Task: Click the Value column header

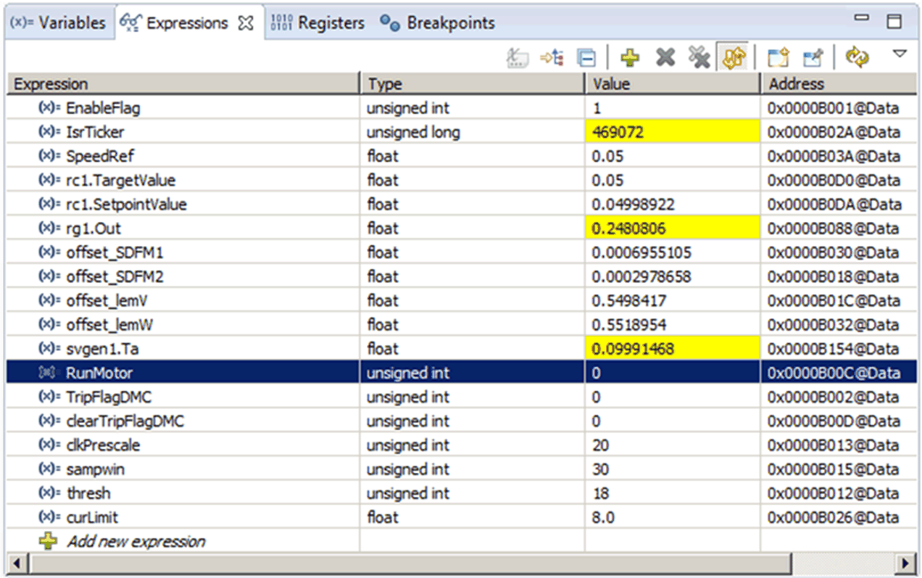Action: pyautogui.click(x=671, y=84)
